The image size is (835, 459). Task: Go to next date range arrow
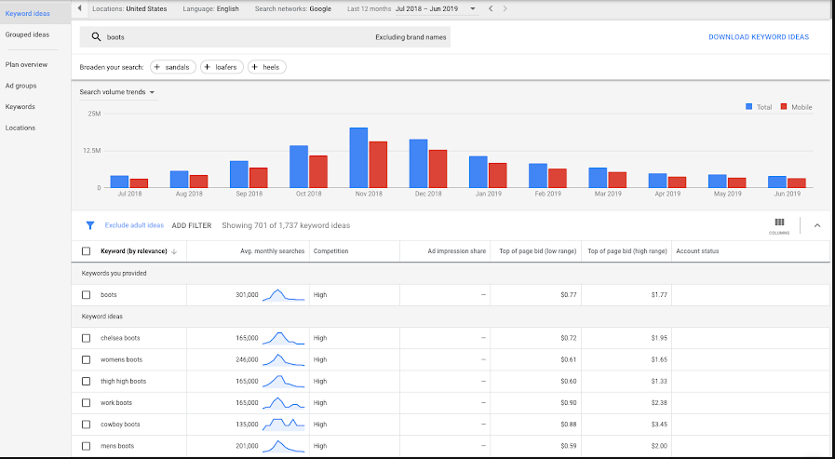click(x=505, y=8)
